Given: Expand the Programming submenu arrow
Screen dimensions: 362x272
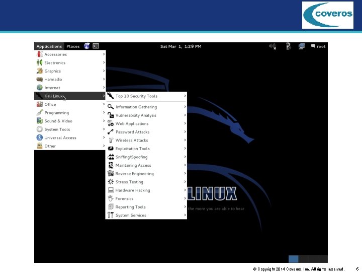Looking at the screenshot, I should tap(104, 113).
